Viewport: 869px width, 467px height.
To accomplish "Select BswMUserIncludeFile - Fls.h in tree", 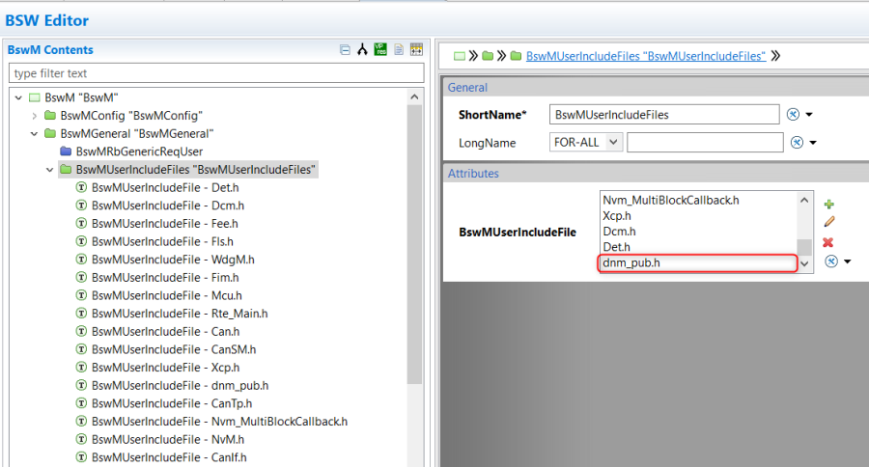I will coord(162,241).
